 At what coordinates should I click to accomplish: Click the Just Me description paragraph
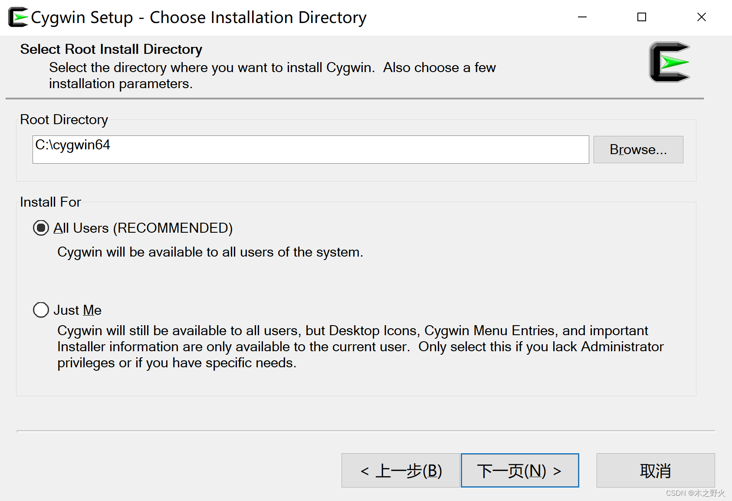coord(361,346)
